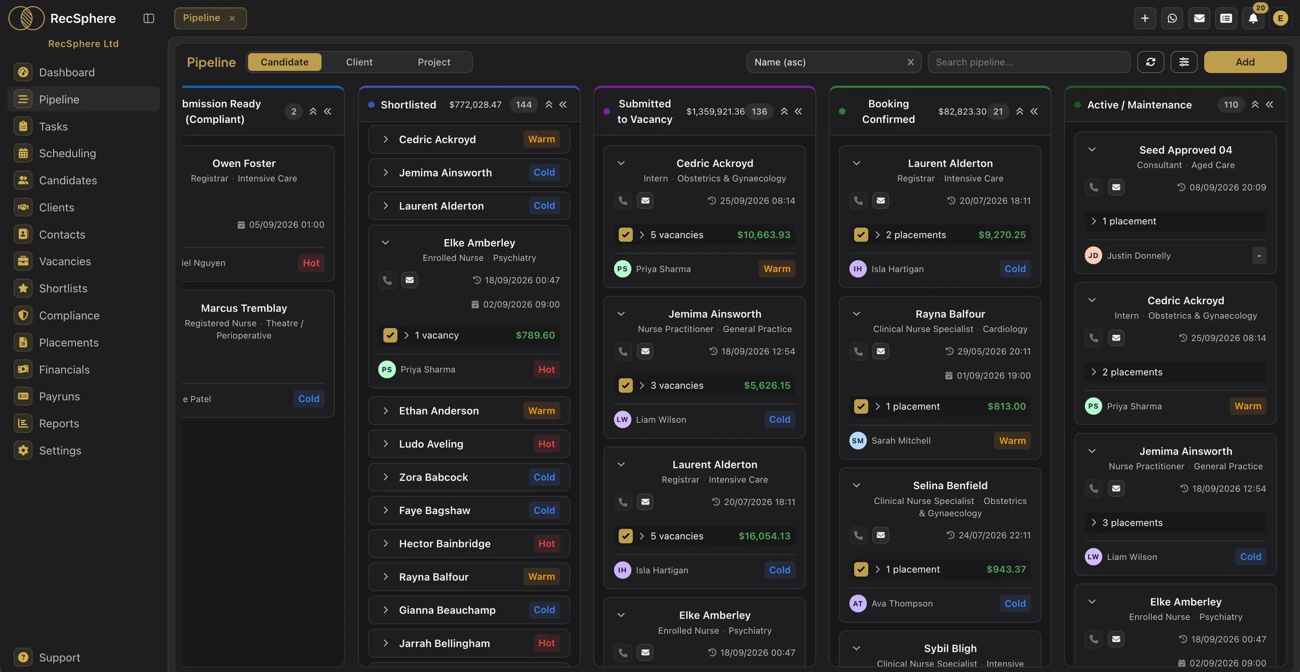Open the WhatsApp icon in top bar
1300x672 pixels.
tap(1172, 18)
